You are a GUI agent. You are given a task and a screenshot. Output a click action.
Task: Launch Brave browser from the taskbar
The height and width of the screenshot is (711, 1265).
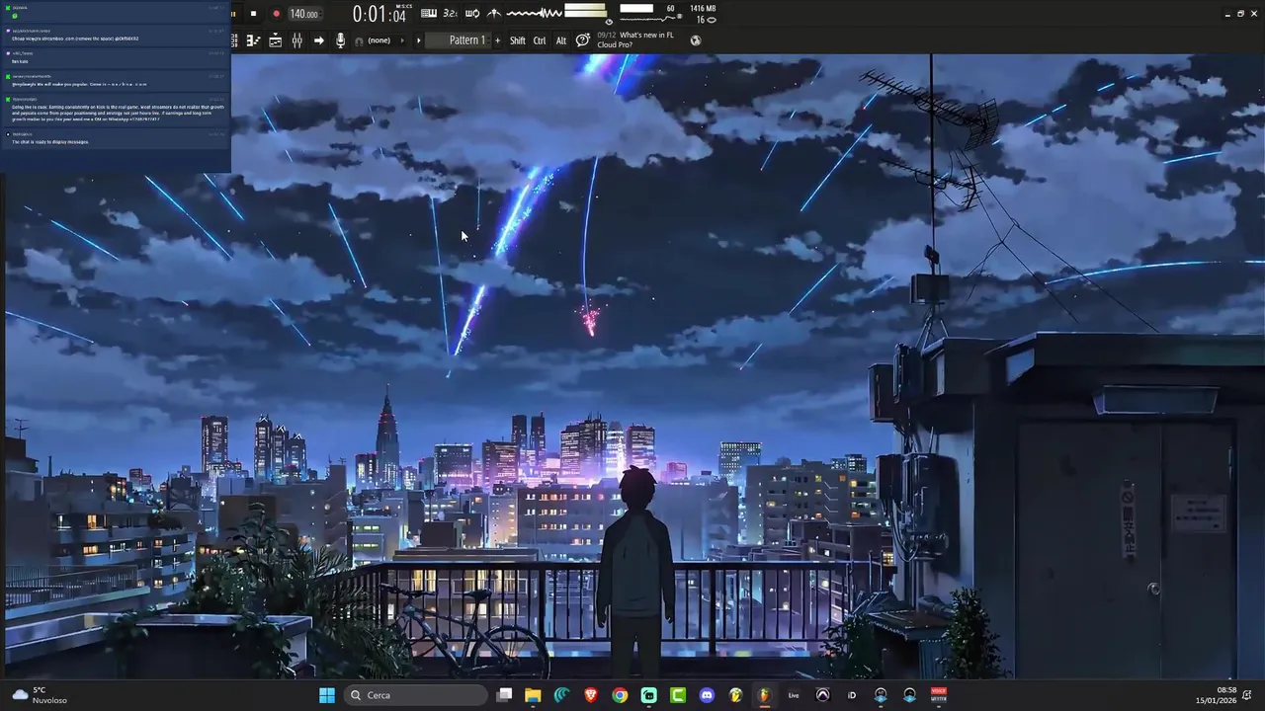pyautogui.click(x=591, y=695)
